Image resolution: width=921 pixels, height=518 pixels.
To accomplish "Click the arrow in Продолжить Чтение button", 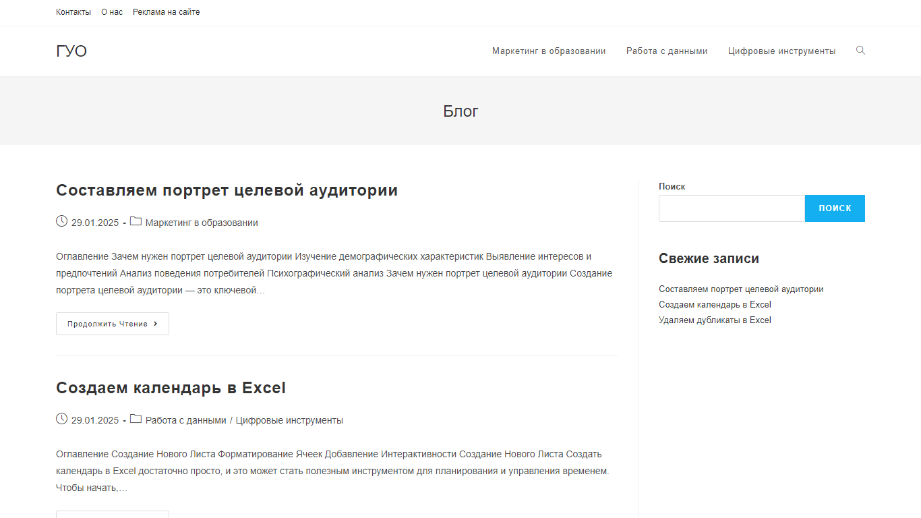I will point(156,324).
